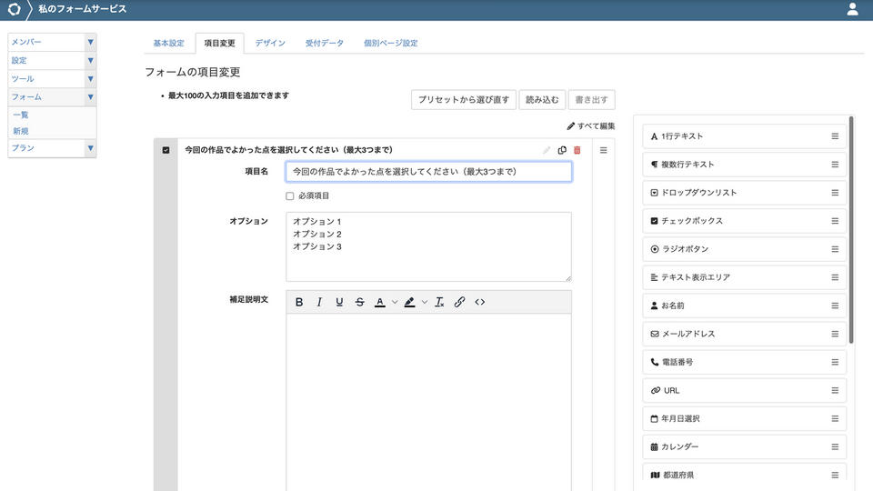Viewport: 873px width, 491px height.
Task: Click the app logo icon in header
Action: [x=14, y=9]
